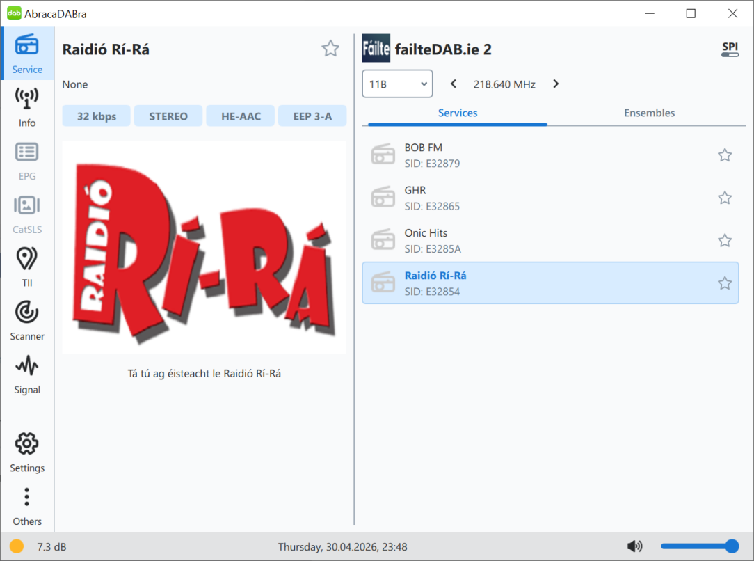754x561 pixels.
Task: Select Onic Hits service
Action: click(550, 240)
